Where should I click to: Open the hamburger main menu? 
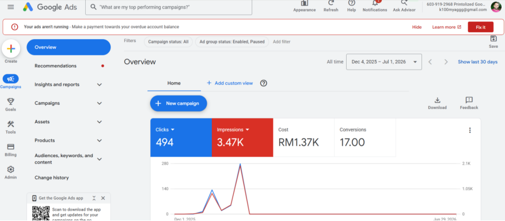10,7
